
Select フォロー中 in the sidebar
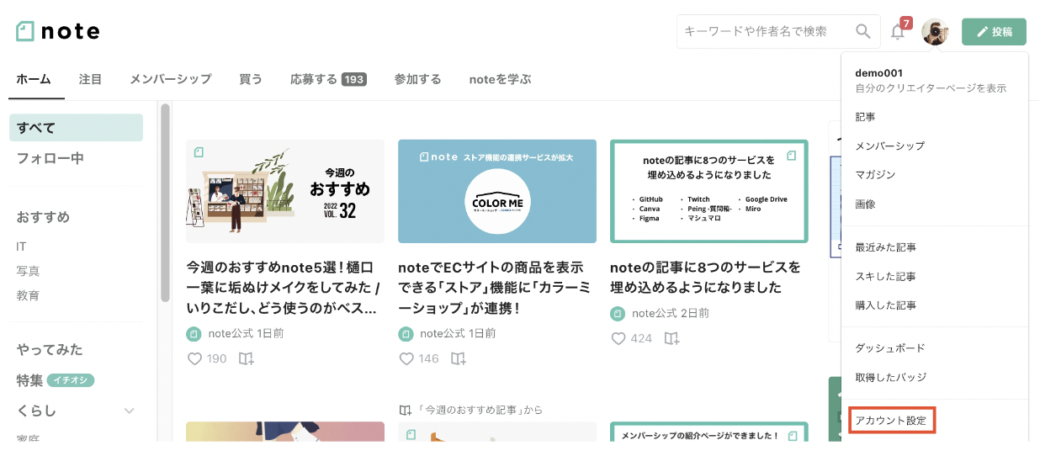(x=50, y=158)
